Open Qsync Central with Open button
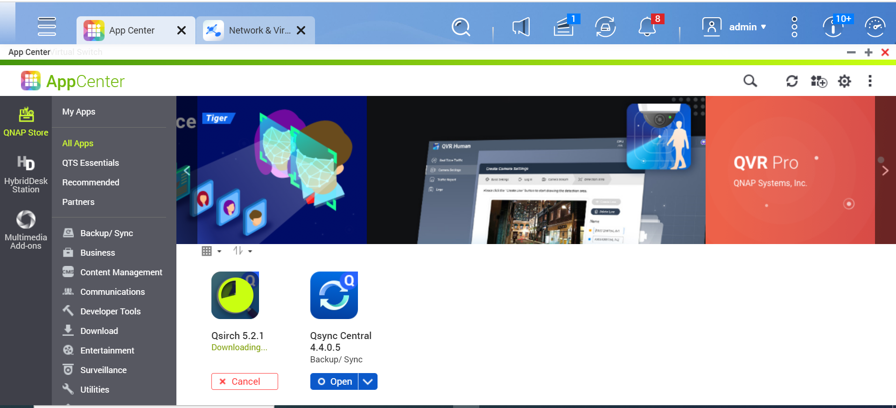Viewport: 896px width, 408px height. [x=334, y=381]
